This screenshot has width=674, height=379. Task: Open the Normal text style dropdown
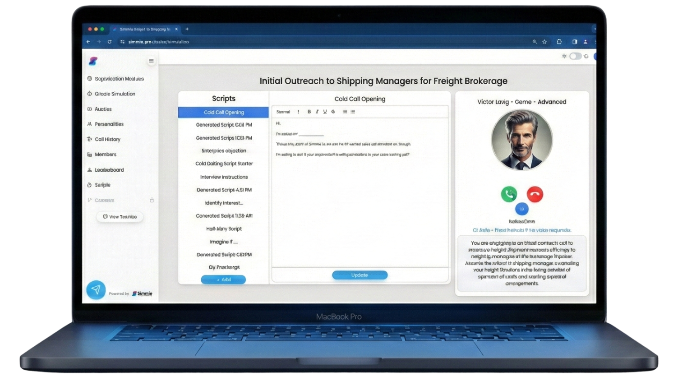click(x=283, y=111)
